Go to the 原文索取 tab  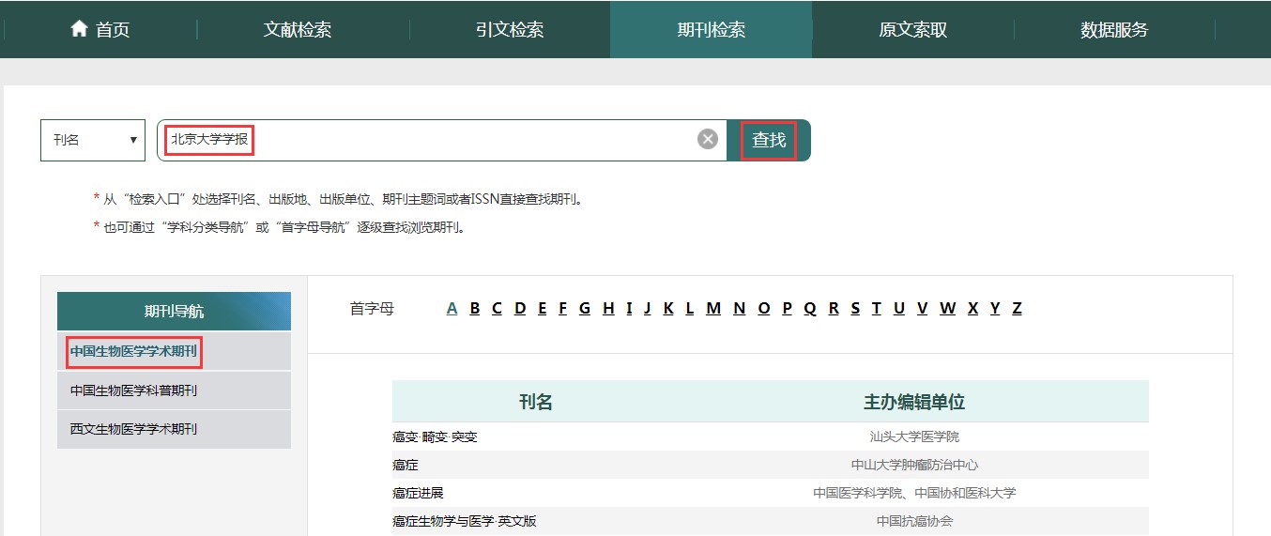point(912,30)
